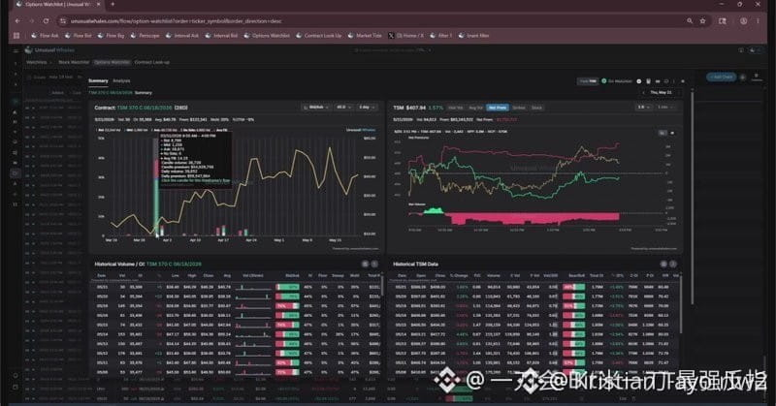Close the summary panel with the X icon
The height and width of the screenshot is (406, 776).
tap(683, 81)
